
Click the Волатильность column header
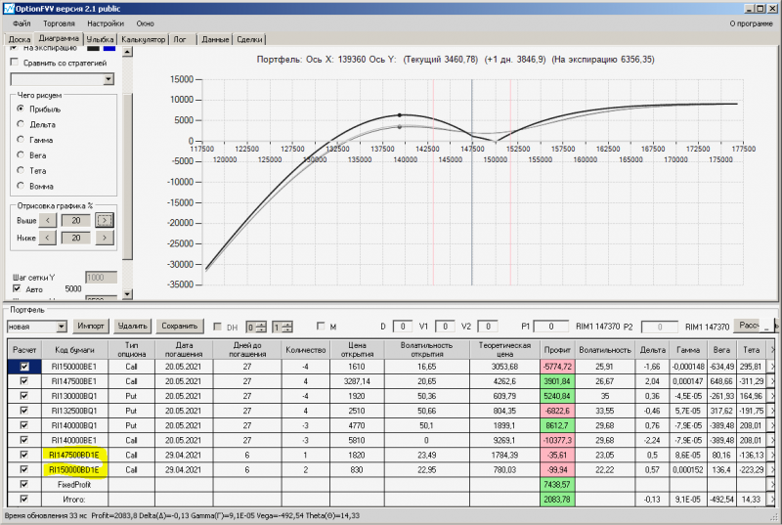click(605, 350)
